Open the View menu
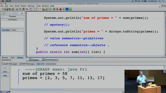This screenshot has width=166, height=93. click(11, 6)
